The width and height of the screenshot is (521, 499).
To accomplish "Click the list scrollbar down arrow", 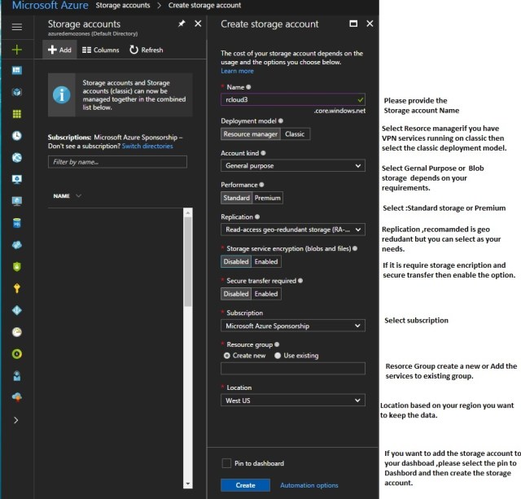I will point(188,484).
